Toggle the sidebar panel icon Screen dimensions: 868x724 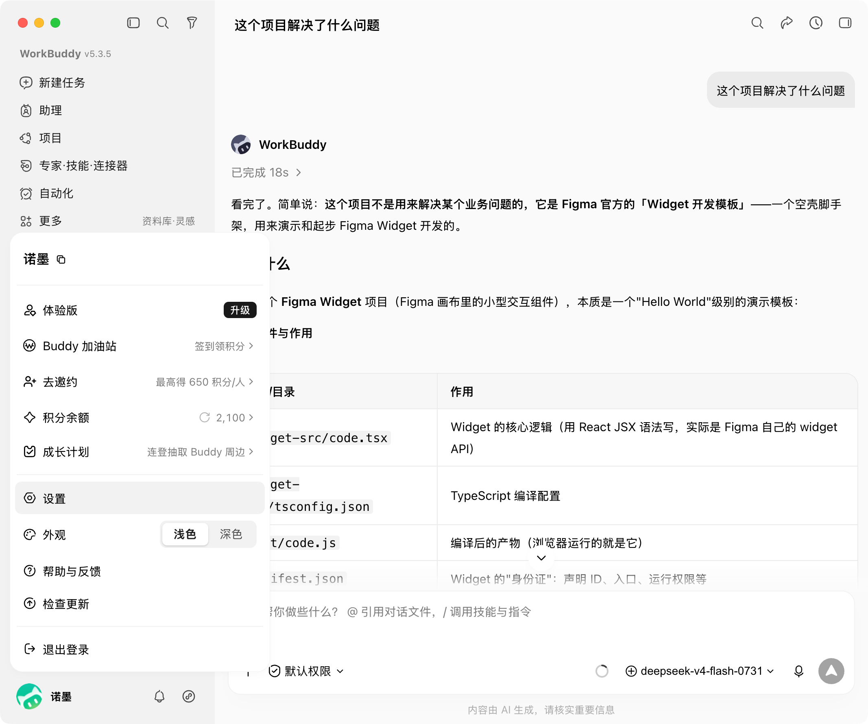point(133,23)
